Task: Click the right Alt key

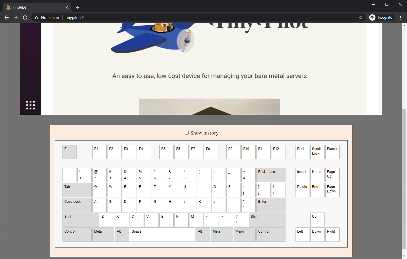Action: 203,235
